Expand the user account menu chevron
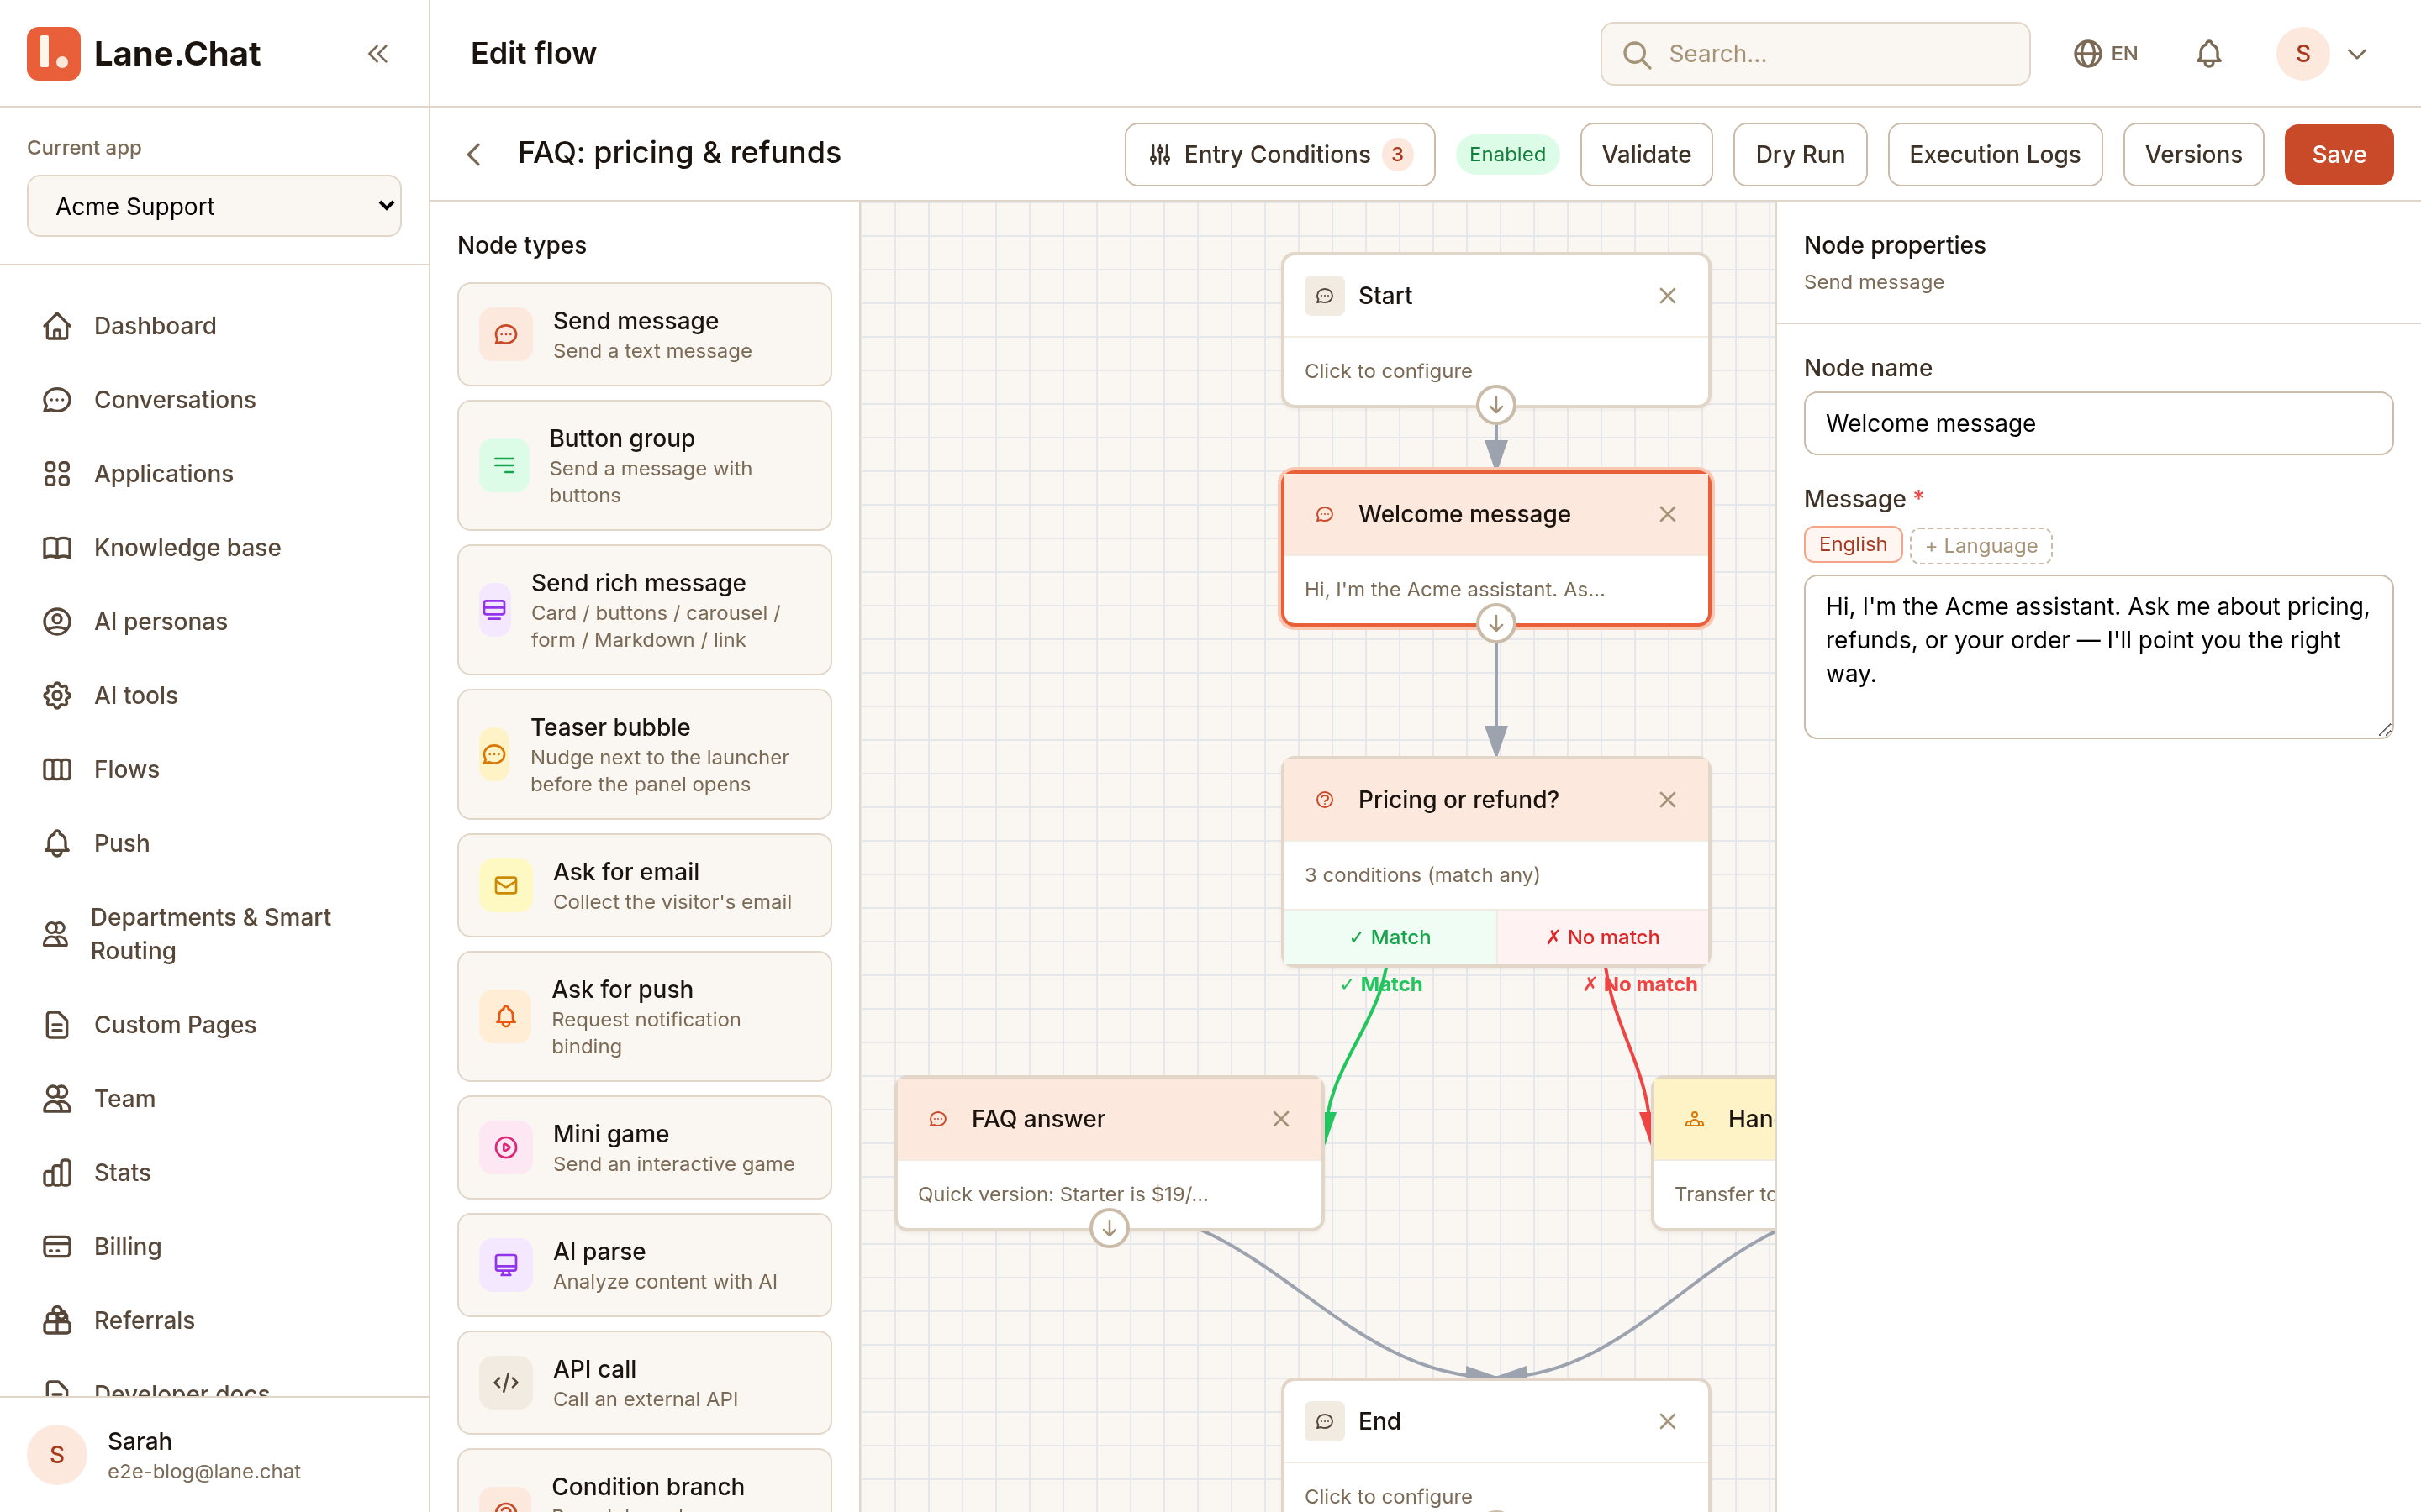This screenshot has width=2421, height=1512. (x=2357, y=54)
